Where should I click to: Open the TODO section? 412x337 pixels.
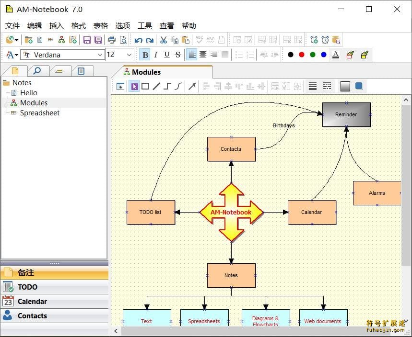point(54,287)
